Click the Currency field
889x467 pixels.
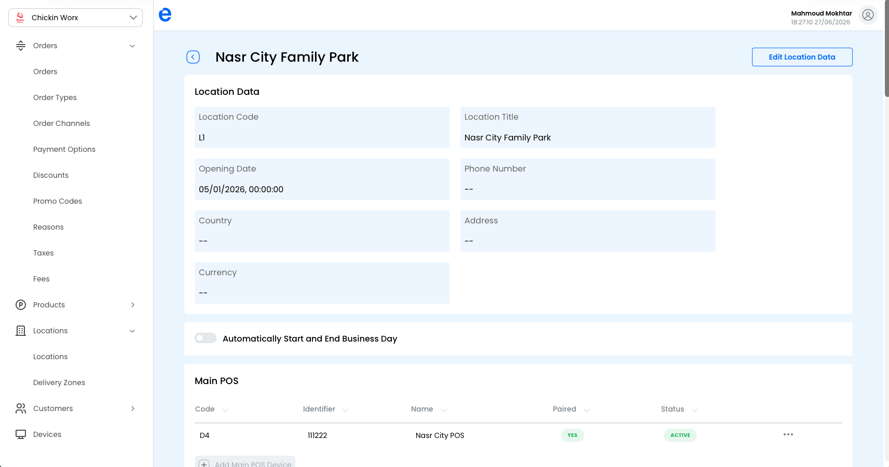pos(322,283)
